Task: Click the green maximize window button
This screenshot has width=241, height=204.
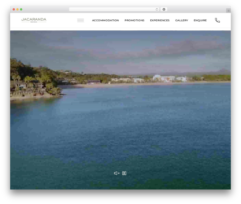Action: 21,10
